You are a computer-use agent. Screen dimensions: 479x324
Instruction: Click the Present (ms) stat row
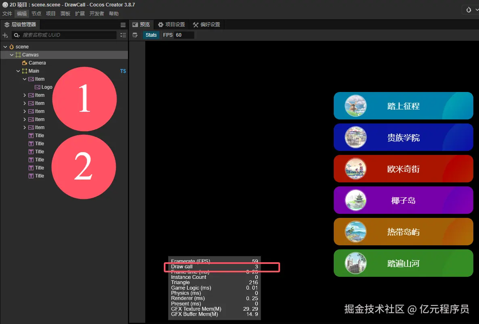coord(214,304)
